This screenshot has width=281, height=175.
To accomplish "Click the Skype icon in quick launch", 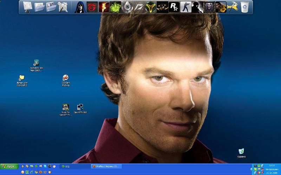I will click(45, 166).
